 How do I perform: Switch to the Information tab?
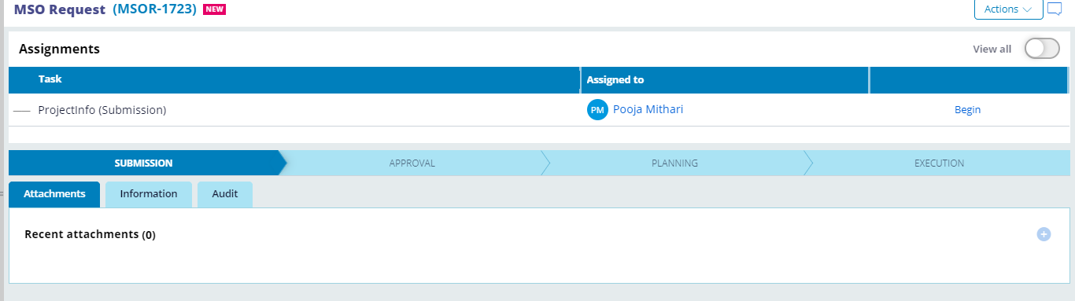pos(149,194)
